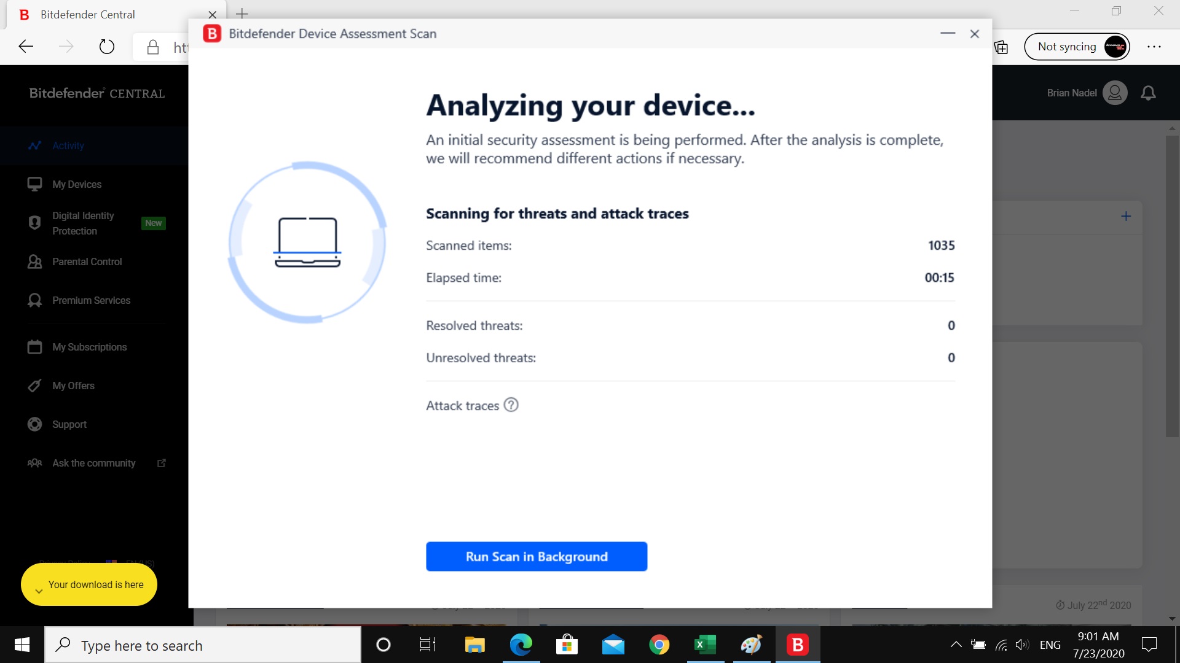The height and width of the screenshot is (663, 1180).
Task: Open the browser Collections icon
Action: (1001, 47)
